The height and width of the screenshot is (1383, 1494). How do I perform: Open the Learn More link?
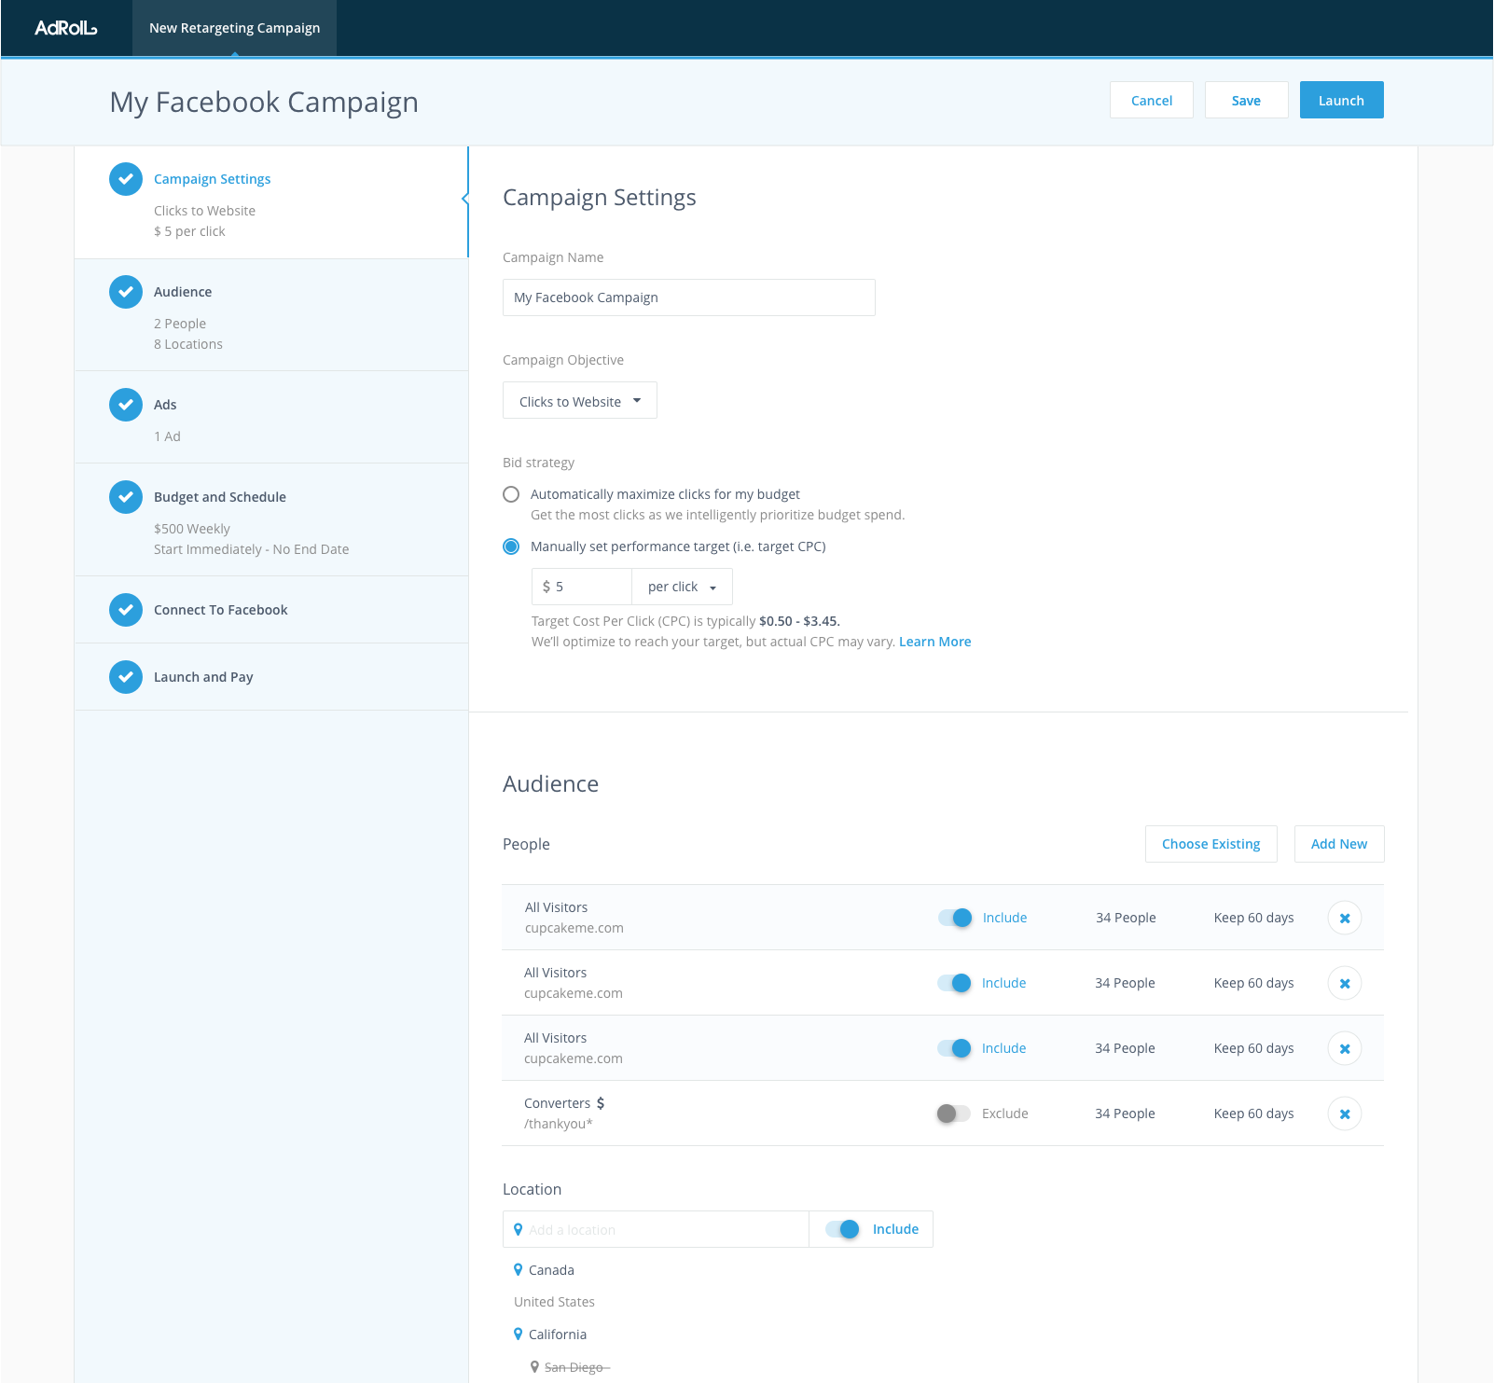pos(934,642)
